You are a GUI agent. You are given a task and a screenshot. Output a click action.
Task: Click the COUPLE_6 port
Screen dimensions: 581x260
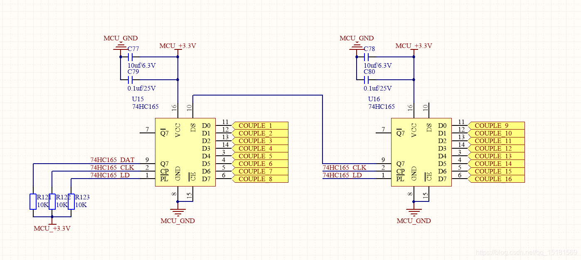[x=260, y=164]
